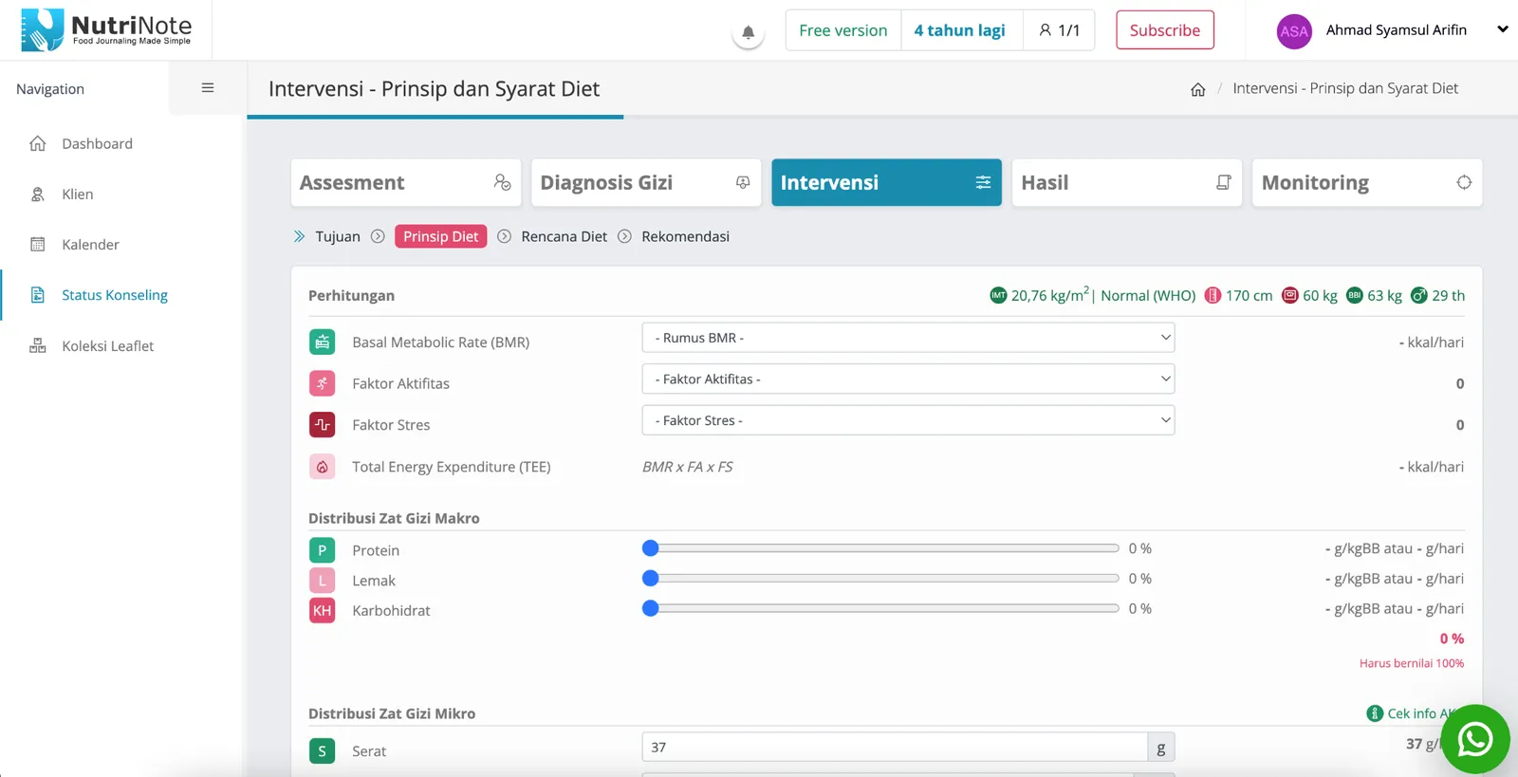1518x777 pixels.
Task: Switch to the Diagnosis Gizi tab
Action: pos(646,182)
